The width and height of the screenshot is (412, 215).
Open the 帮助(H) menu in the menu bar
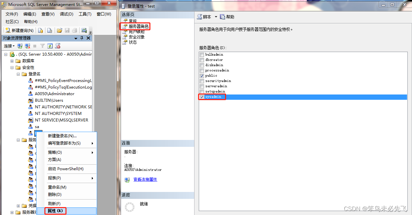(31, 22)
